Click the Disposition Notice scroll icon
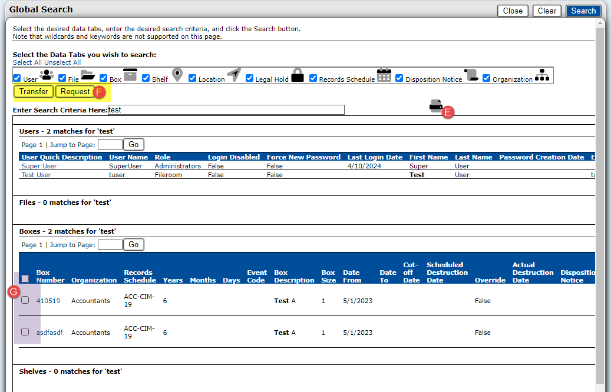Viewport: 611px width, 392px height. coord(471,75)
